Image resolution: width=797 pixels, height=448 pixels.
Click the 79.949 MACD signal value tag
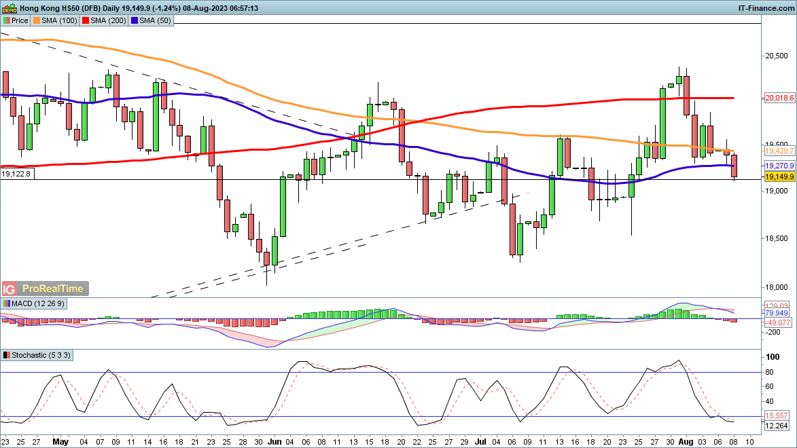click(777, 314)
